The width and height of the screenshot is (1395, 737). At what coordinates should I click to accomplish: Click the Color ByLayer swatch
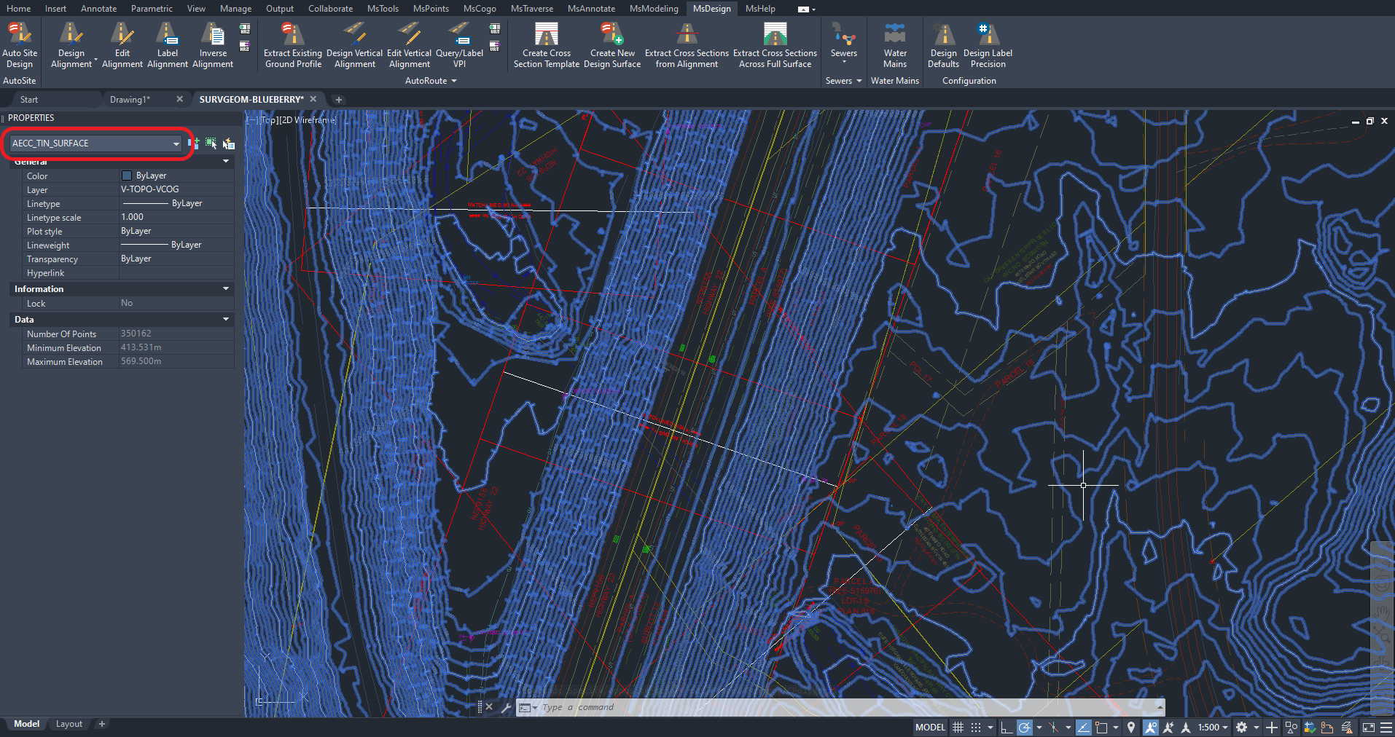point(127,176)
